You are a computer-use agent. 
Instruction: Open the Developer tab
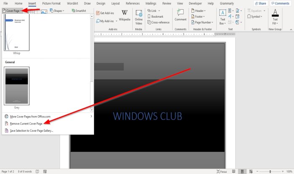point(195,3)
